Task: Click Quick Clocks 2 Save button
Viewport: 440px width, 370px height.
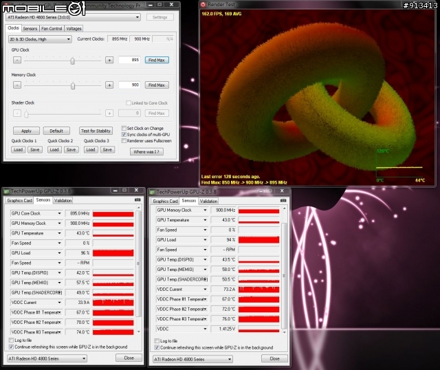Action: tap(71, 150)
